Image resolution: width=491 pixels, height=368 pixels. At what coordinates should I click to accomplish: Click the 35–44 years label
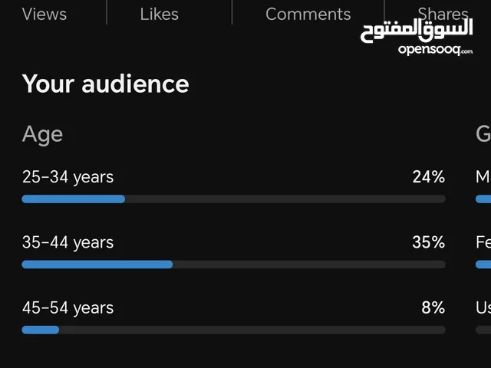click(68, 242)
